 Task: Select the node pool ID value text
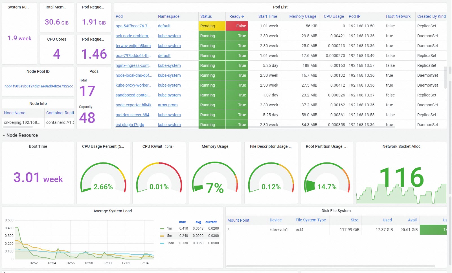click(x=39, y=86)
